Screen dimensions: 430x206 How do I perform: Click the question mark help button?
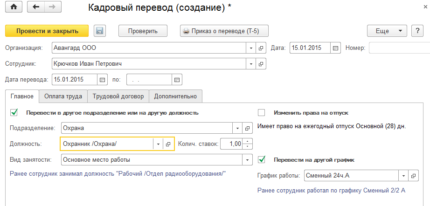tap(416, 31)
